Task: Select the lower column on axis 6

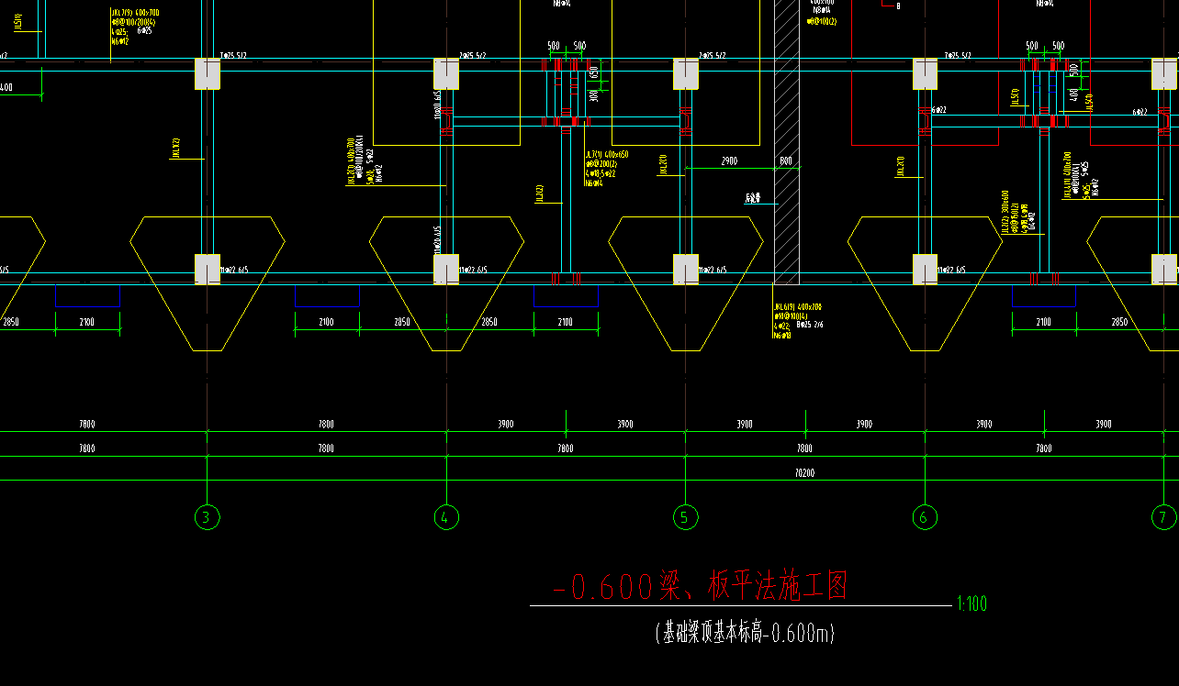Action: click(x=925, y=270)
